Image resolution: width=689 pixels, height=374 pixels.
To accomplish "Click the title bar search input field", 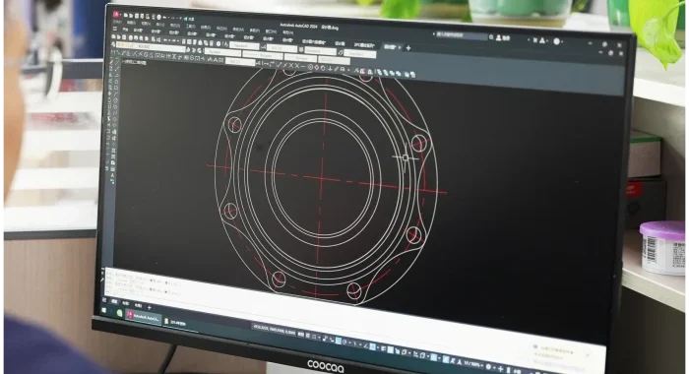I will click(462, 35).
